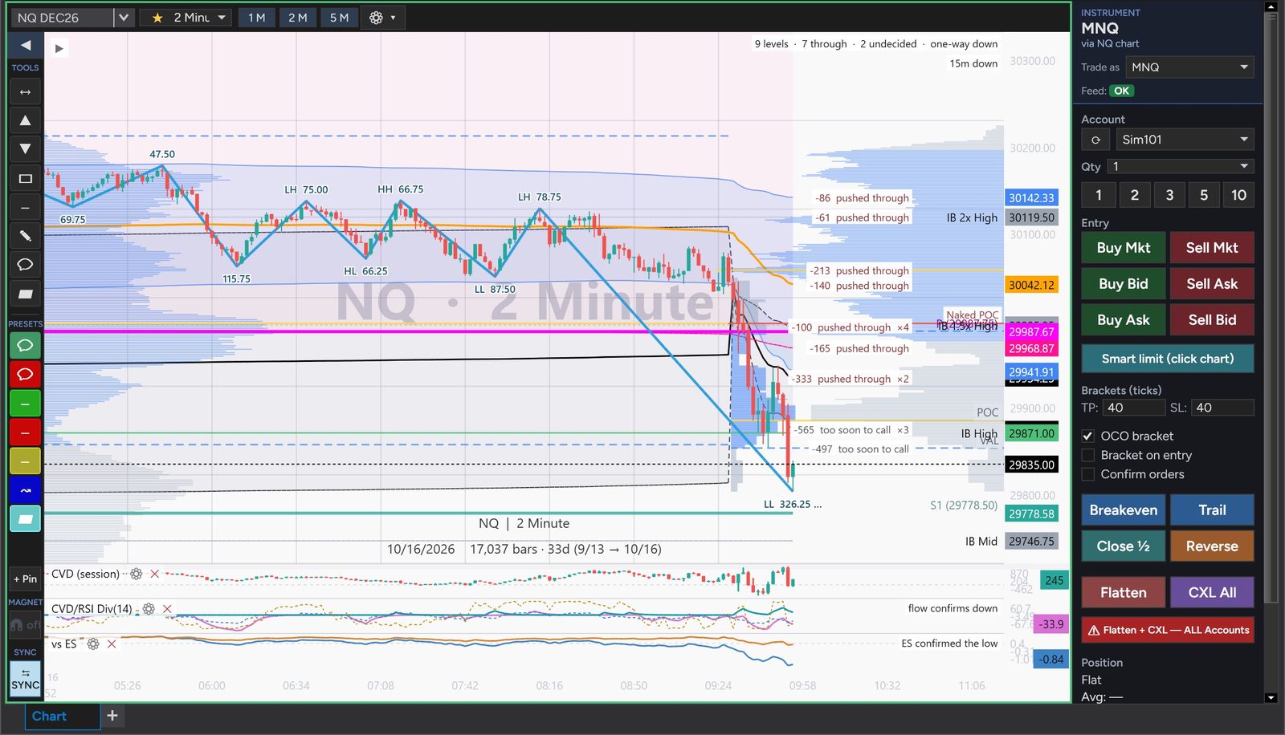Open the Trade as MNQ dropdown
The width and height of the screenshot is (1285, 735).
(x=1189, y=67)
